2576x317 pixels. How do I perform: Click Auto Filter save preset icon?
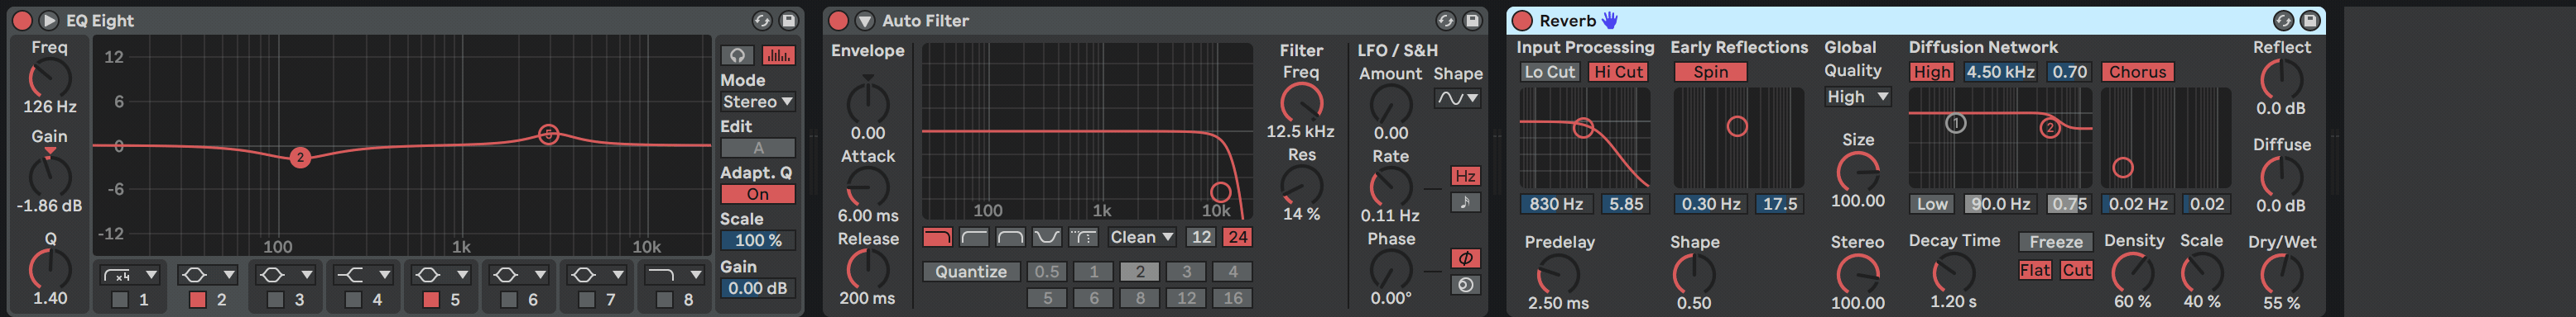(1472, 20)
